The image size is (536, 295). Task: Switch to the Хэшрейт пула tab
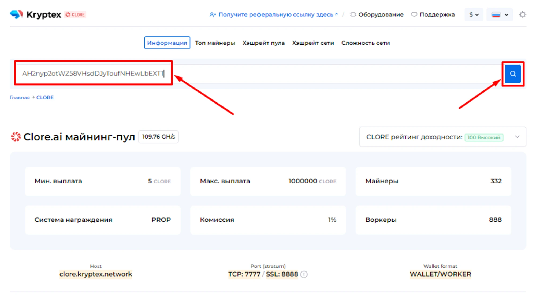coord(263,43)
